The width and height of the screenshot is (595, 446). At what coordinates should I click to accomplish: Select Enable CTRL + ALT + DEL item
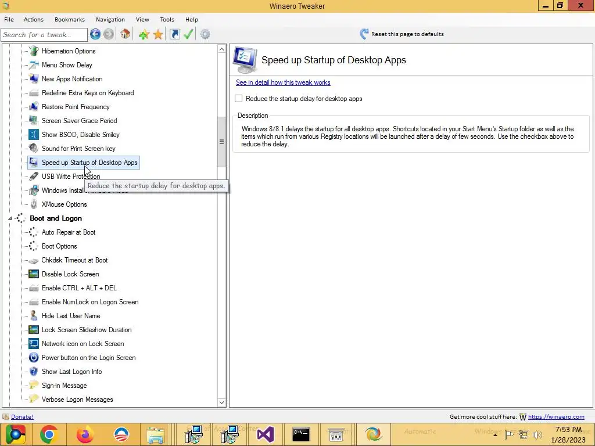[x=79, y=288]
